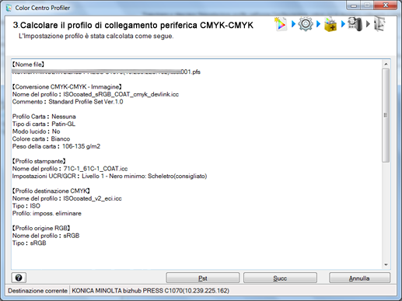Go back with the Pst button
The image size is (402, 301).
click(x=203, y=278)
